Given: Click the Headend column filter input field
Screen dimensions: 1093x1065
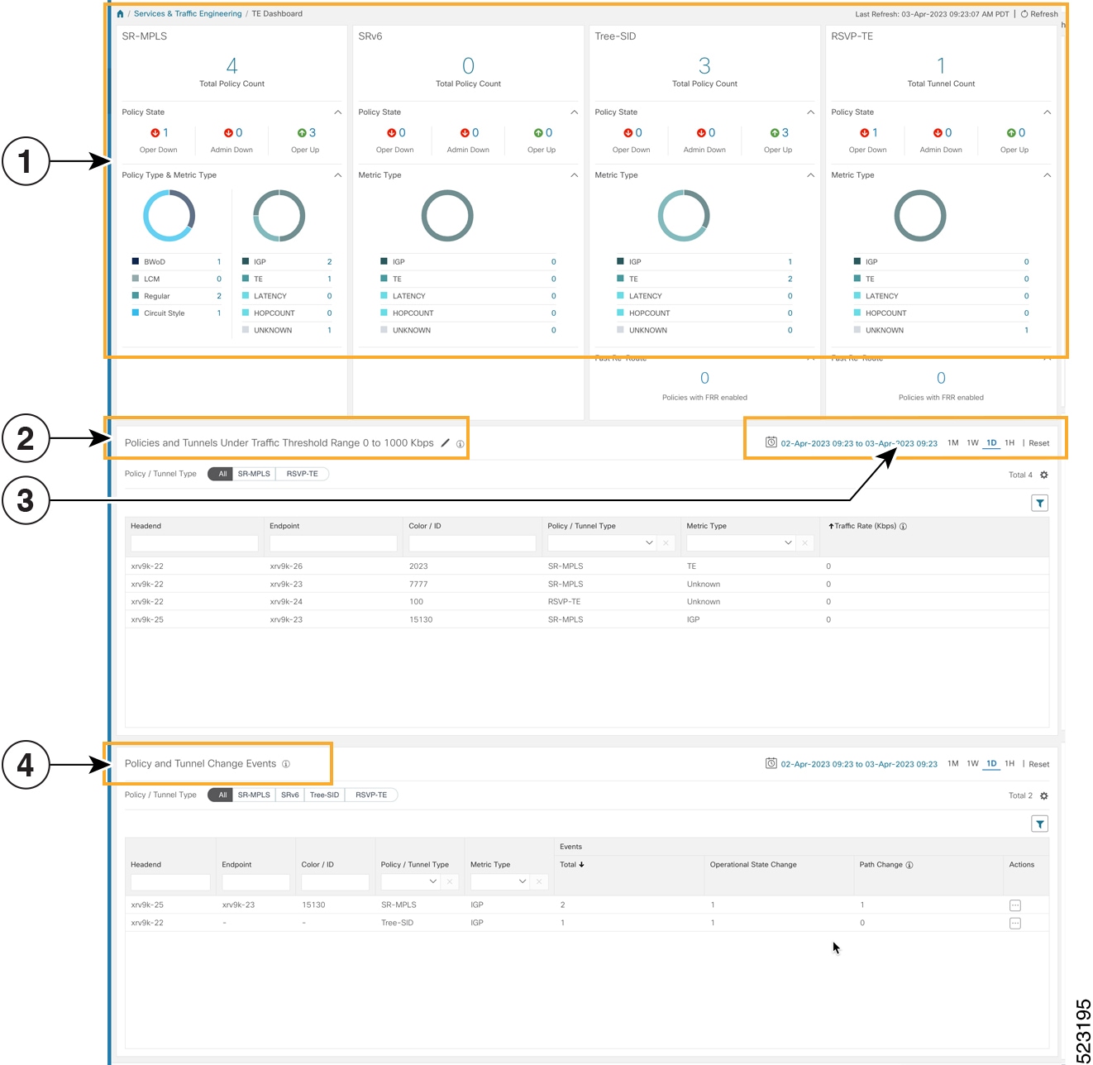Looking at the screenshot, I should 193,542.
